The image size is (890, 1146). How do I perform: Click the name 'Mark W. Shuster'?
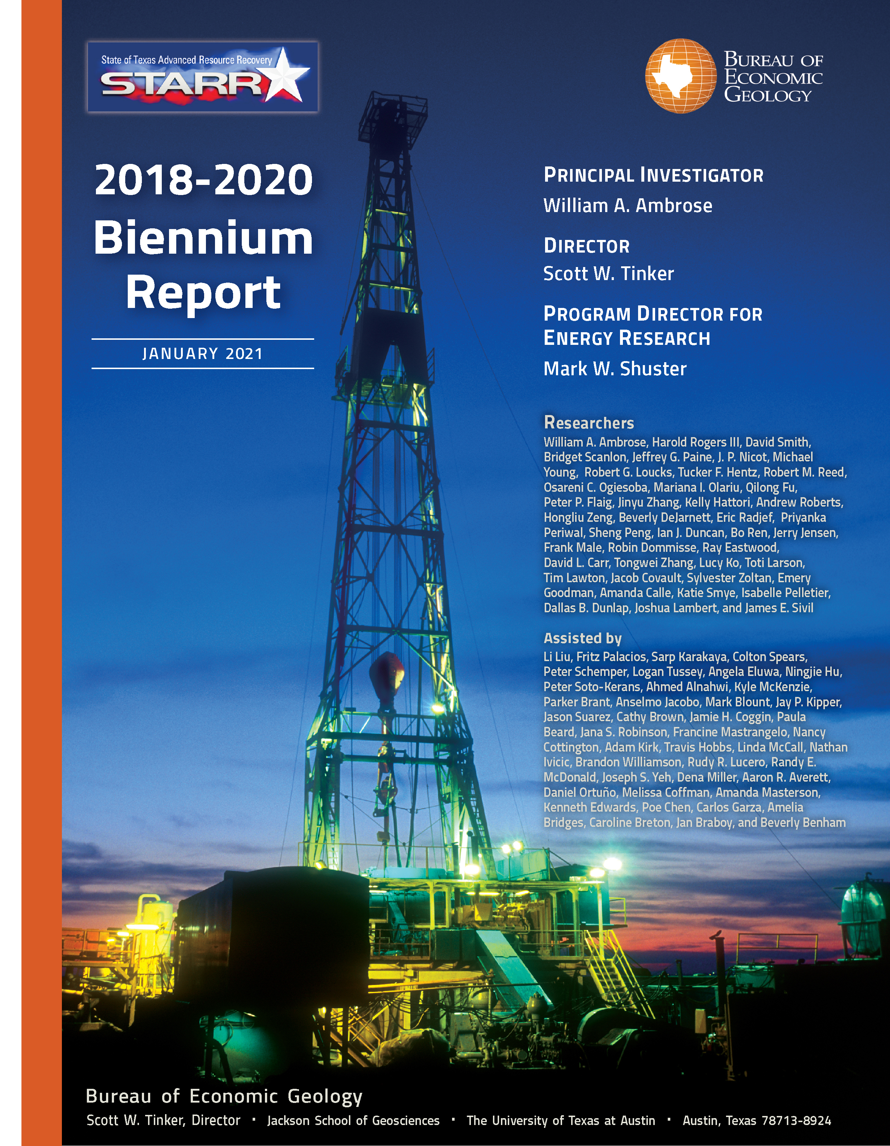pos(615,368)
